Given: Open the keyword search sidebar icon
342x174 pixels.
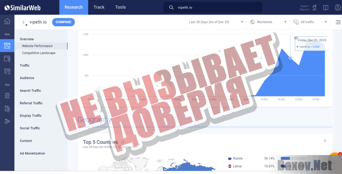Looking at the screenshot, I should 7,72.
